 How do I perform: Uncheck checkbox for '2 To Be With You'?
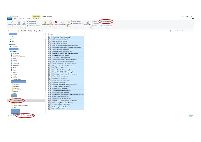click(x=49, y=39)
